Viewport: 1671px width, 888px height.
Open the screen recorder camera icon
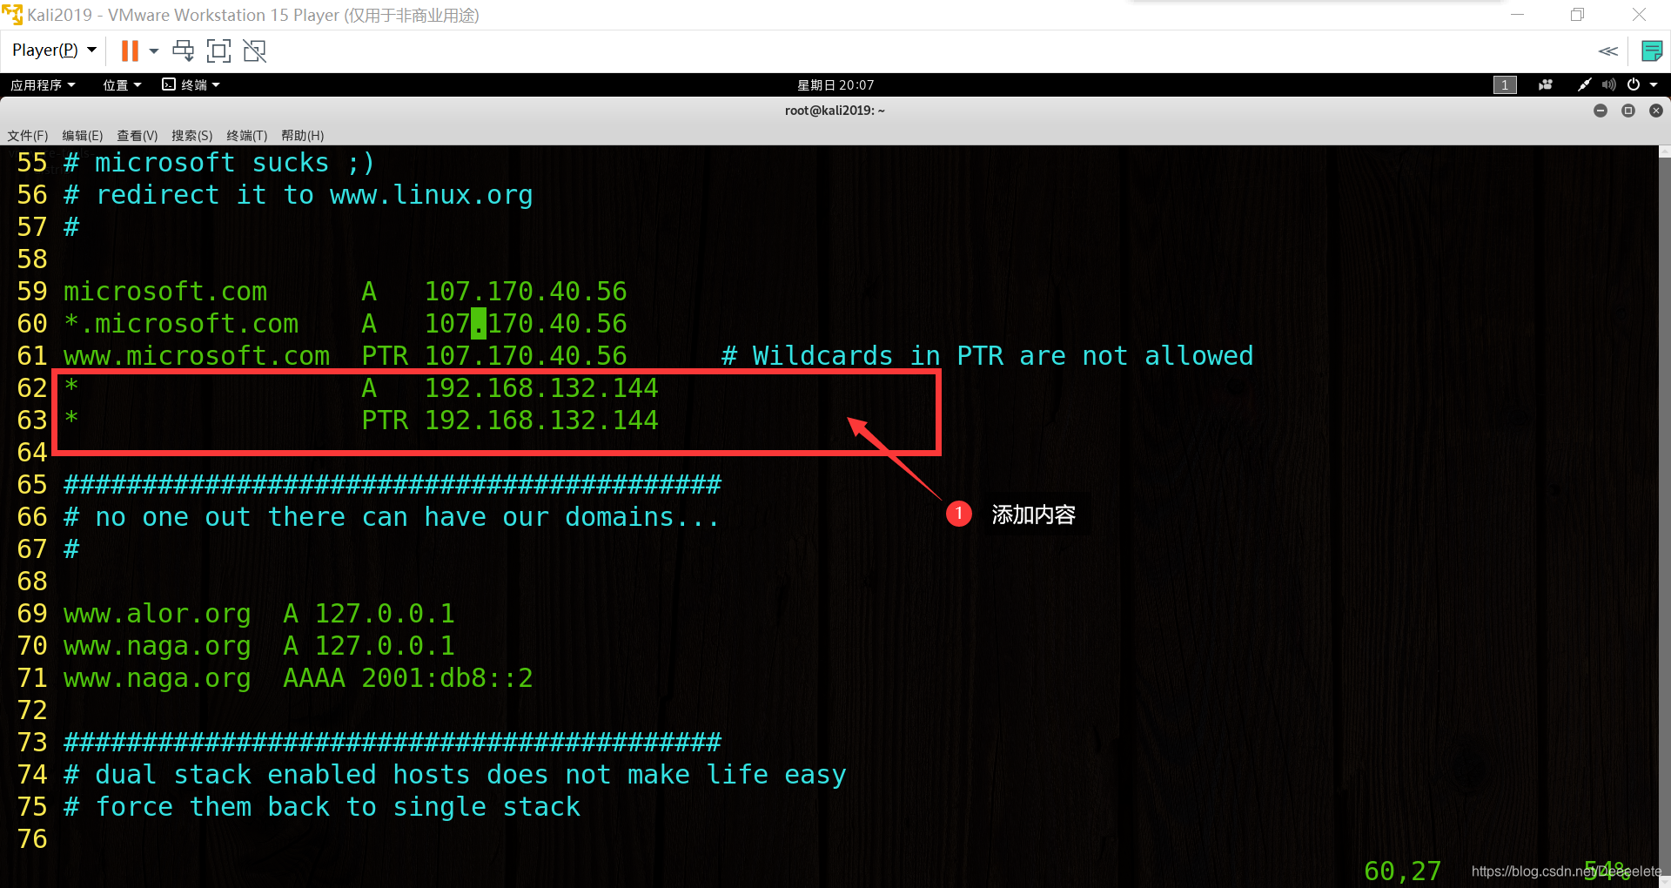pyautogui.click(x=1546, y=84)
